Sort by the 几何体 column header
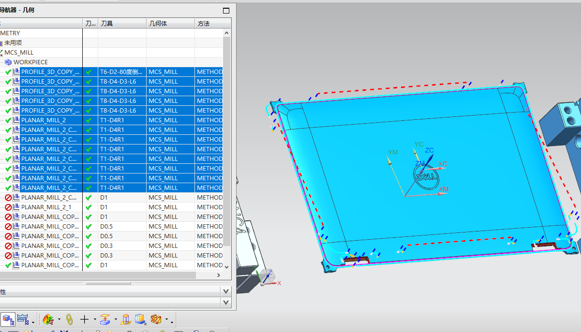The image size is (581, 332). (170, 24)
